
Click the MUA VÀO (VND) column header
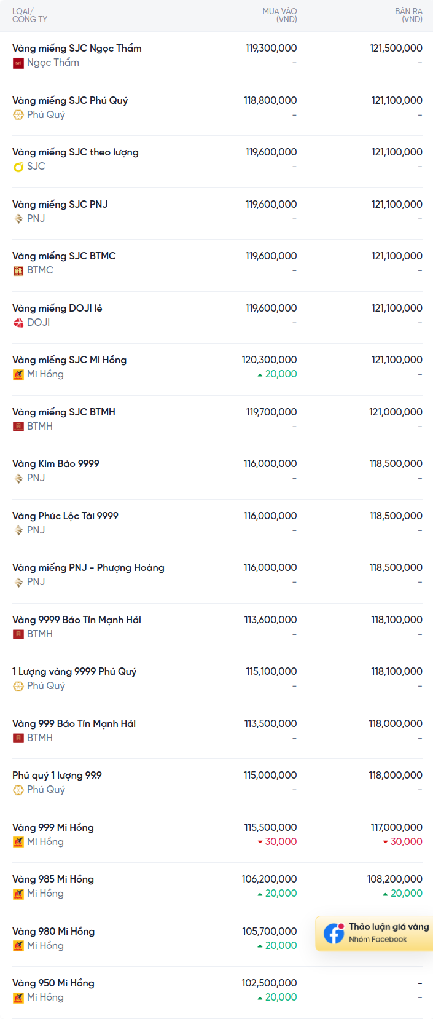point(279,15)
